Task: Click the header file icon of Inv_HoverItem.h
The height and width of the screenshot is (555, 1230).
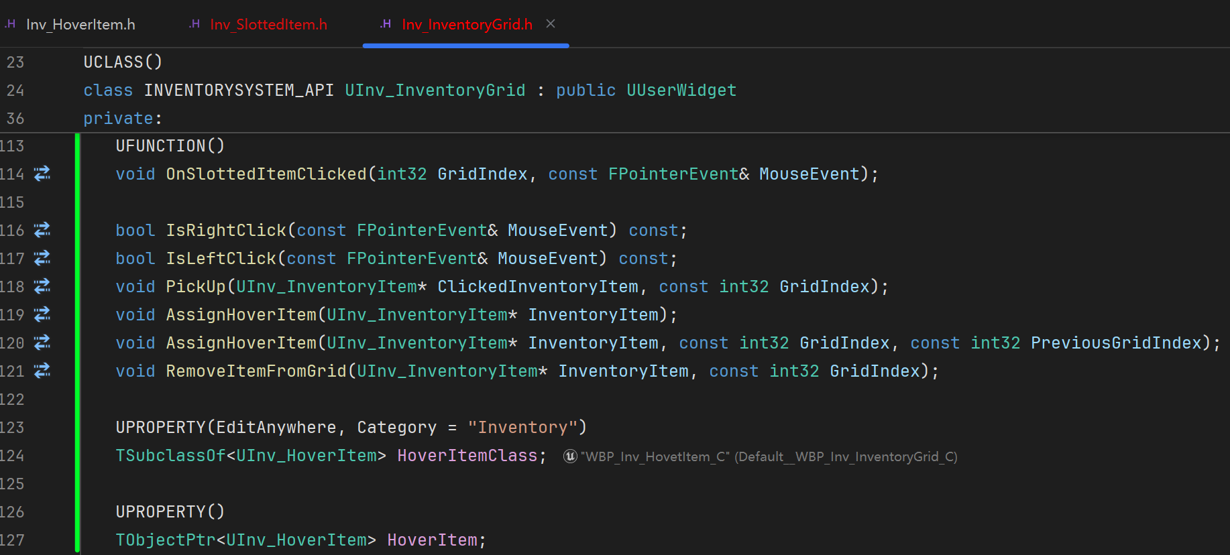Action: coord(10,24)
